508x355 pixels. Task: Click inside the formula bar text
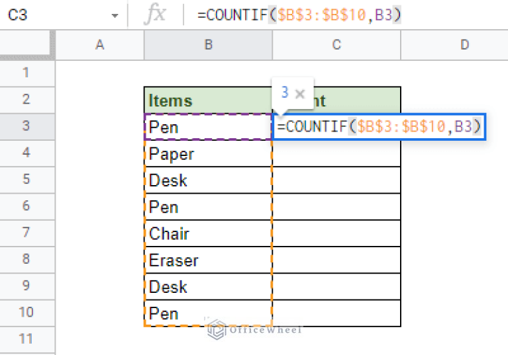(299, 15)
